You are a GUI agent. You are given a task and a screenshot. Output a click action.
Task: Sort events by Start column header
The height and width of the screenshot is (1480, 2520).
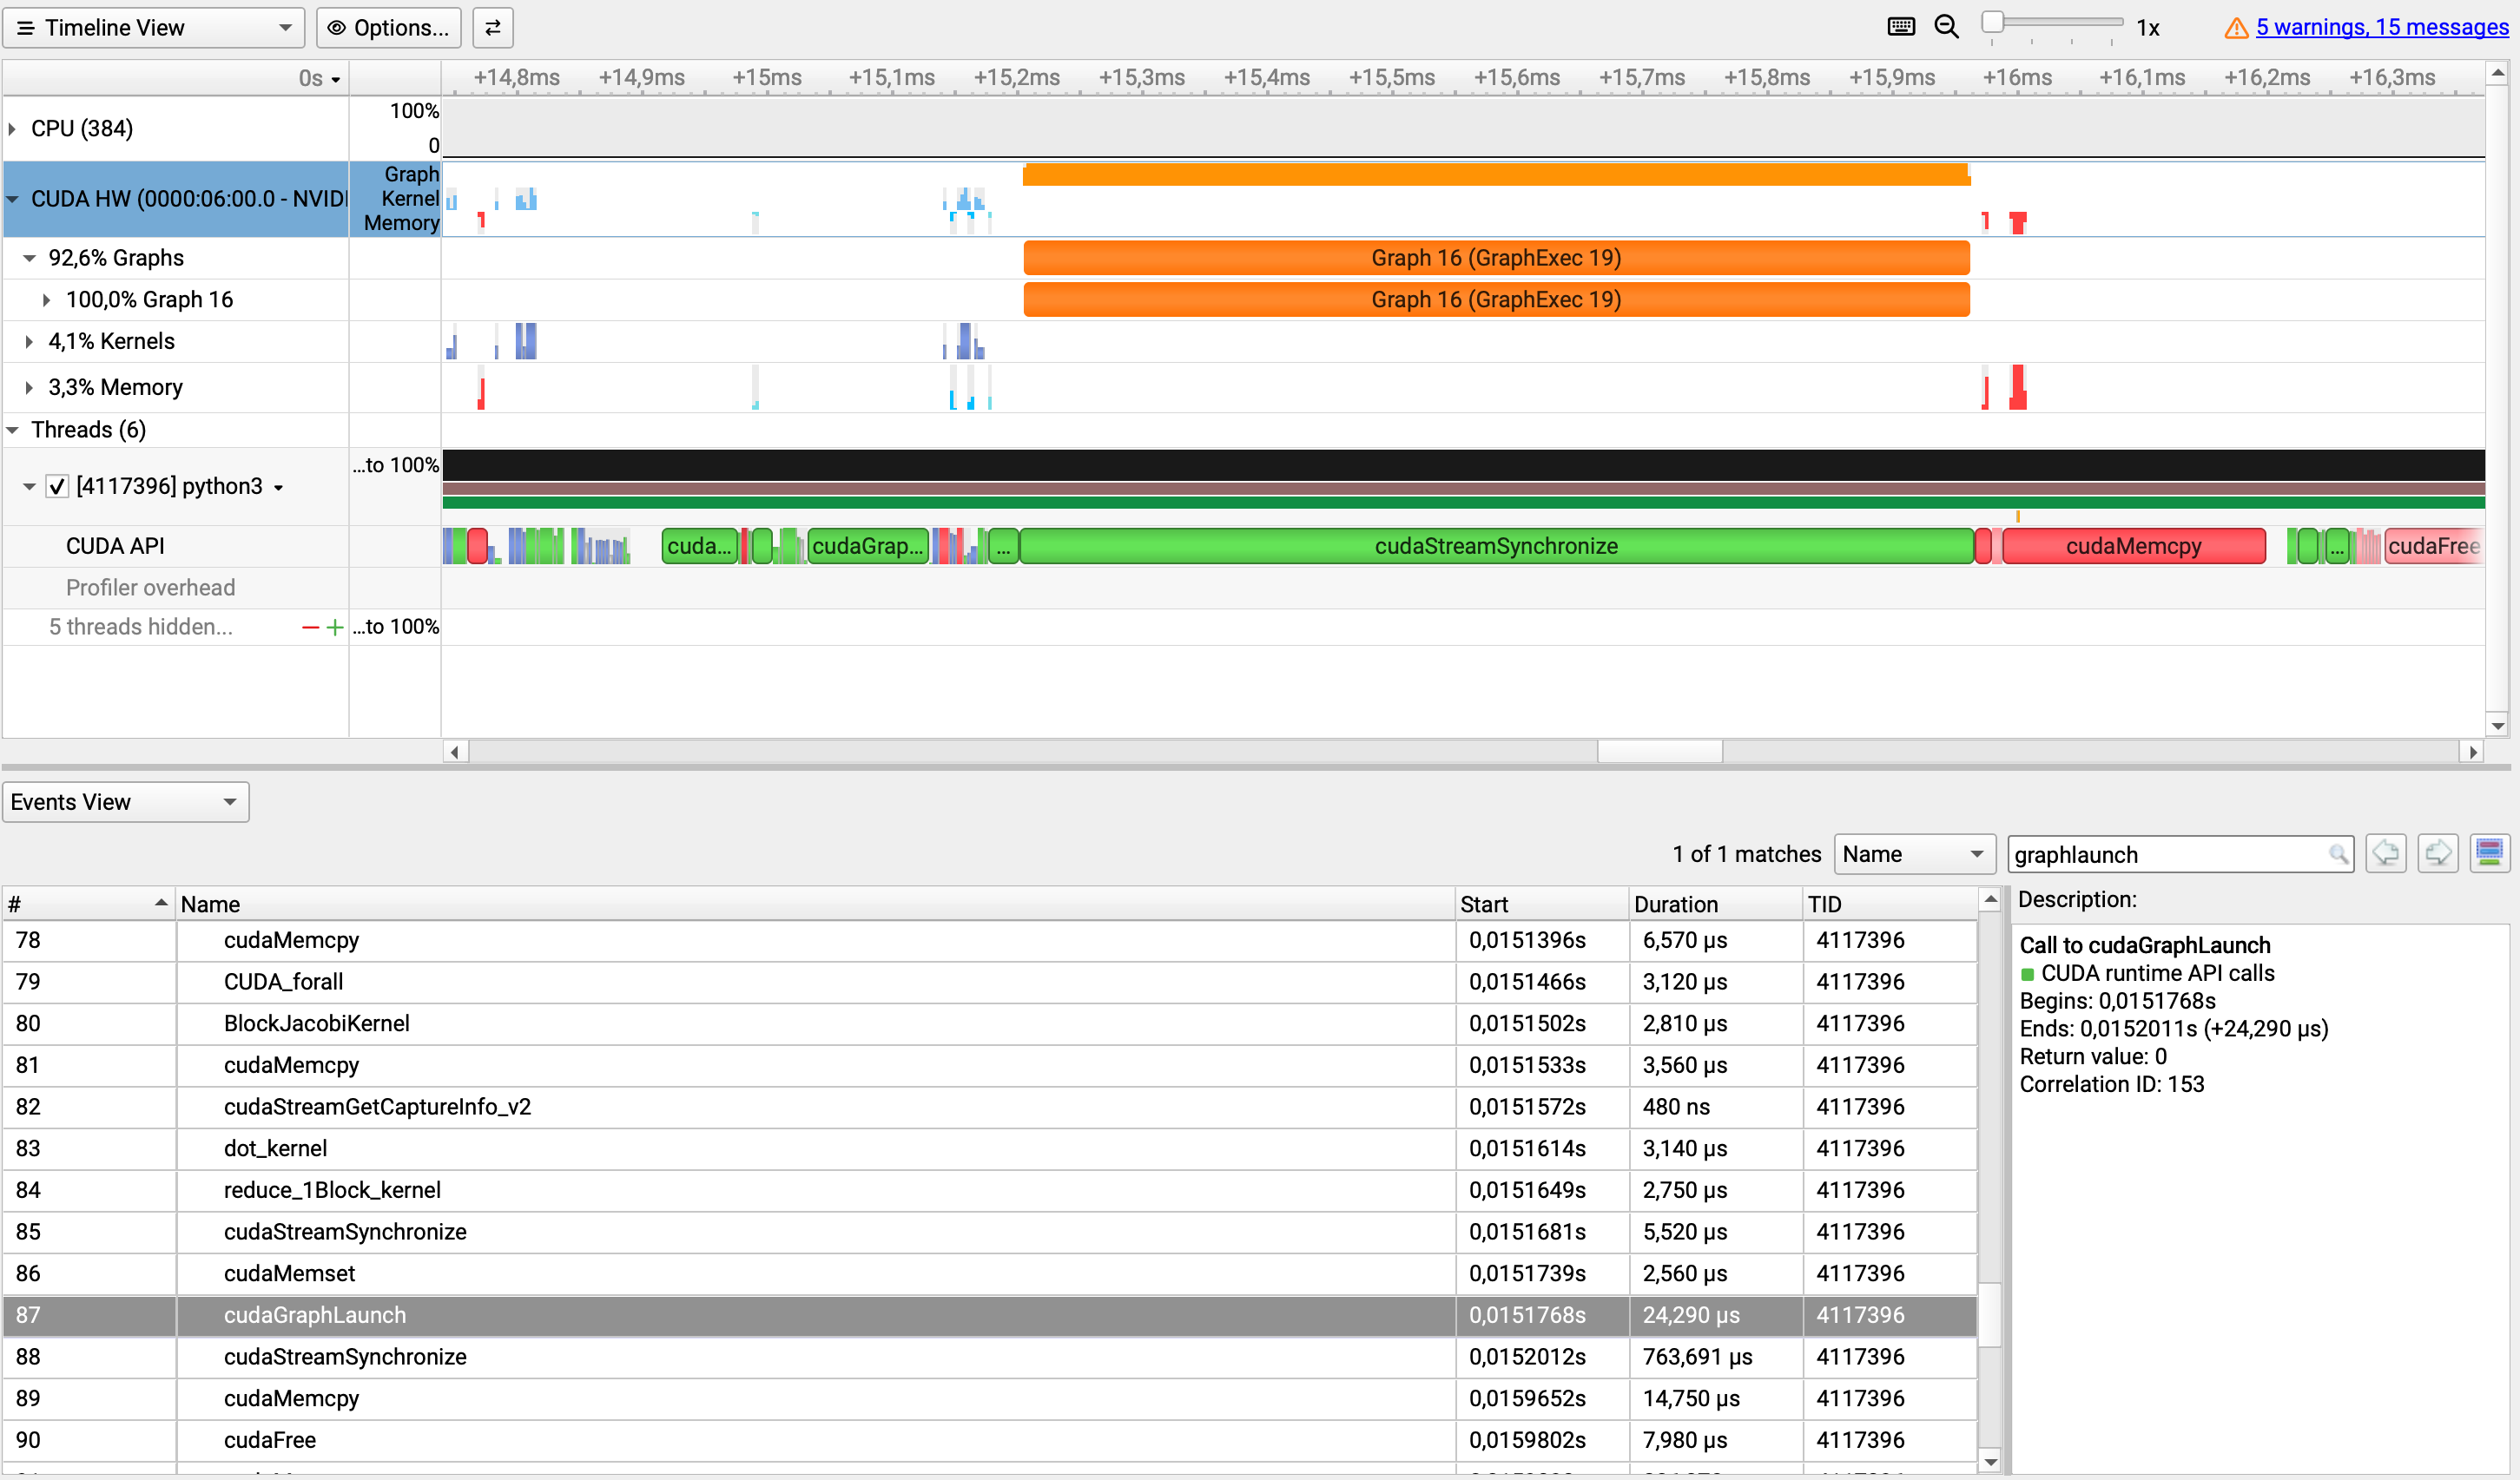(x=1541, y=904)
